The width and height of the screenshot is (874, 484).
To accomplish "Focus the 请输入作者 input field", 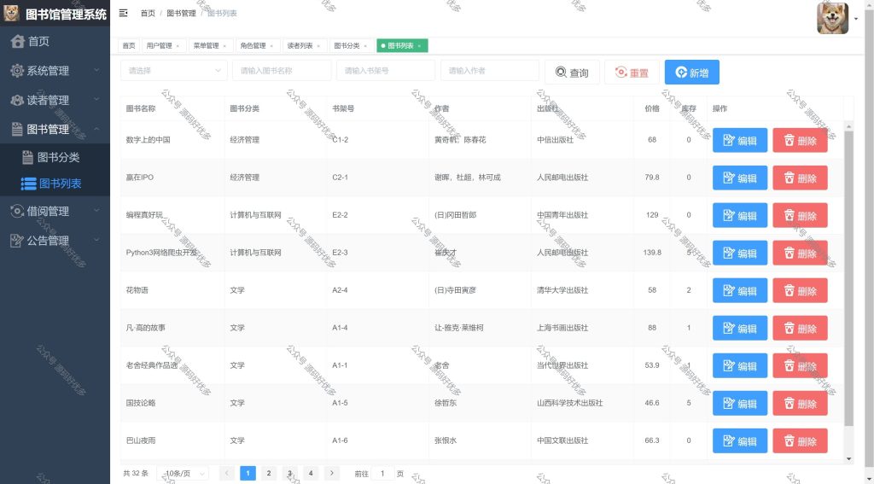I will coord(490,71).
